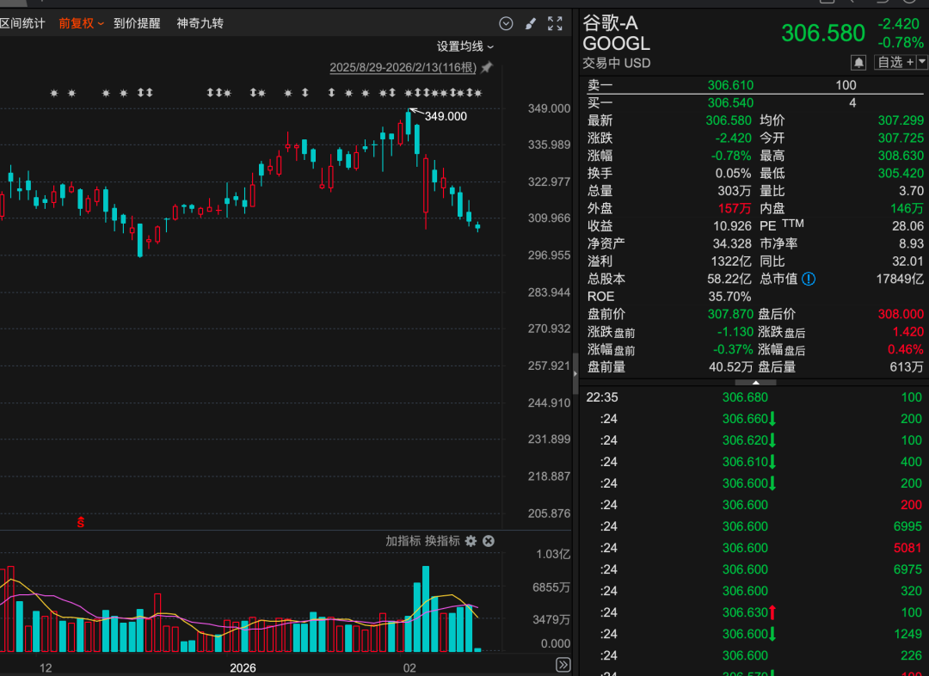This screenshot has width=929, height=676.
Task: Expand chart to fullscreen icon
Action: pos(555,24)
